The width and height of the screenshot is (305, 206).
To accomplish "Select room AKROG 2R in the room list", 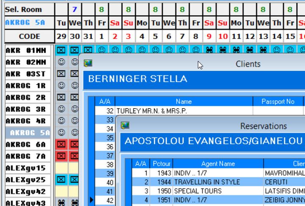I will (x=28, y=97).
